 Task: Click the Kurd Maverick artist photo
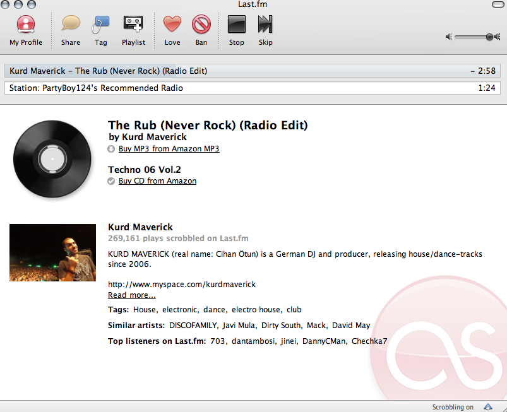[x=52, y=252]
